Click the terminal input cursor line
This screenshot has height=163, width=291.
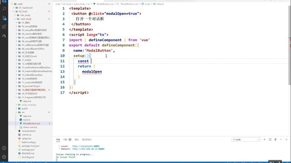tap(57, 160)
